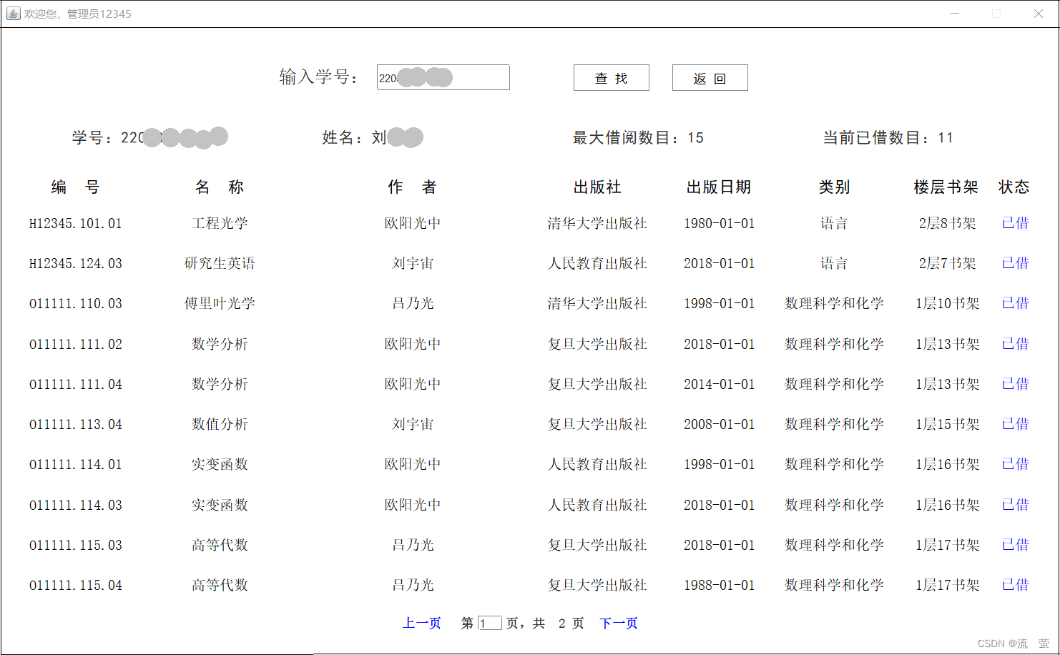
Task: Select book number 011111.113.04
Action: tap(76, 424)
